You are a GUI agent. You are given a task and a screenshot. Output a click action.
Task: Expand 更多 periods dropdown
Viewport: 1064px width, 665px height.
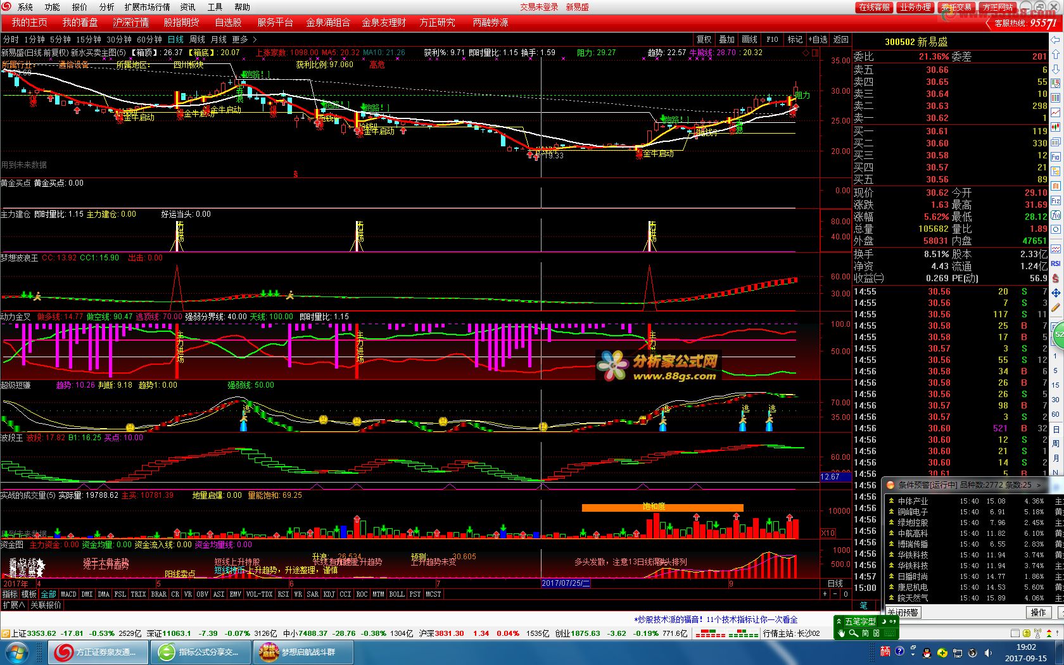pos(244,39)
